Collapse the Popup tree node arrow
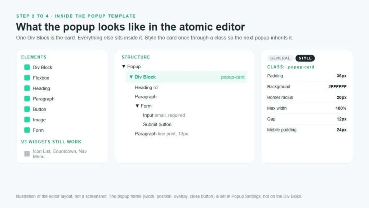The height and width of the screenshot is (208, 369). coord(124,66)
